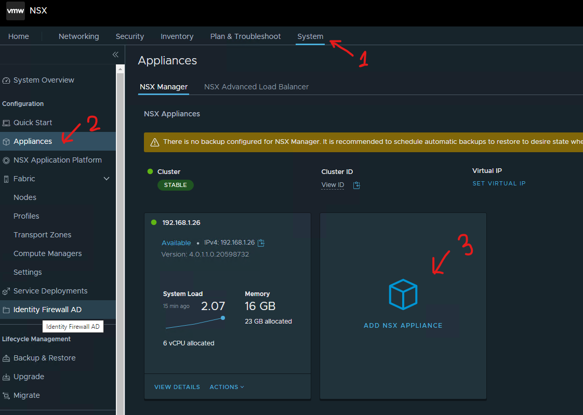Click the yellow backup warning triangle icon

point(154,142)
